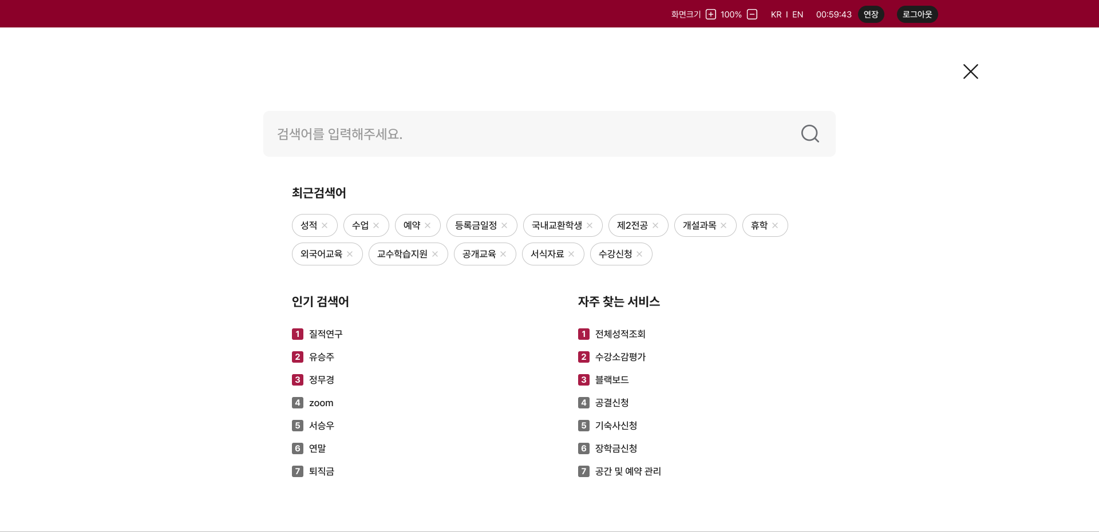Switch language to KR

click(776, 14)
